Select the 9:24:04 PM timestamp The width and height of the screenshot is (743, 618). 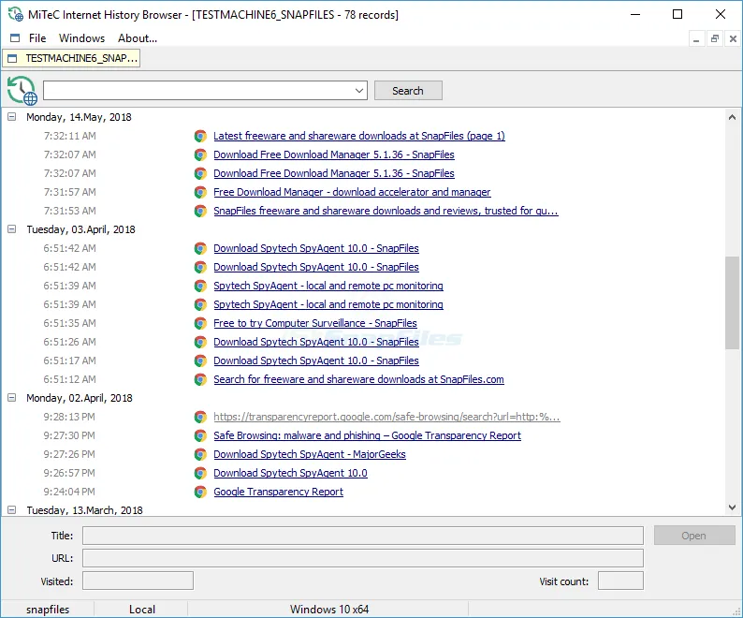pos(69,492)
